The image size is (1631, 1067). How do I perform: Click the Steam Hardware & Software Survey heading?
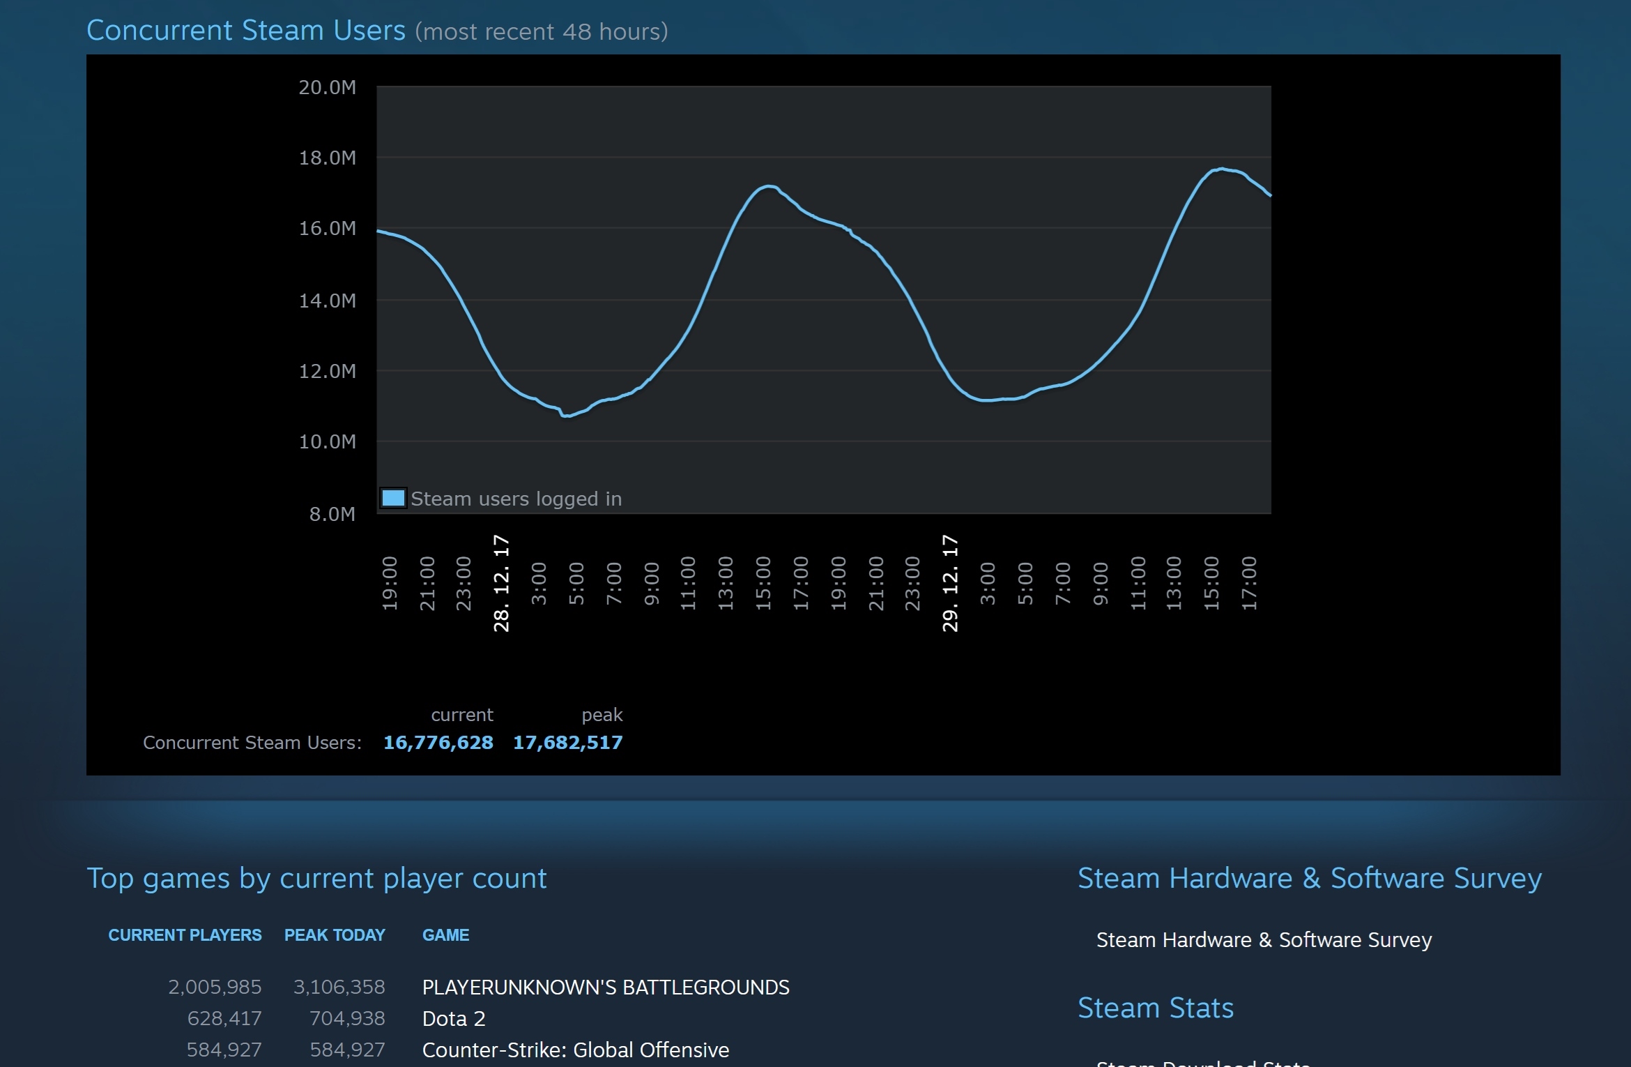click(x=1309, y=878)
